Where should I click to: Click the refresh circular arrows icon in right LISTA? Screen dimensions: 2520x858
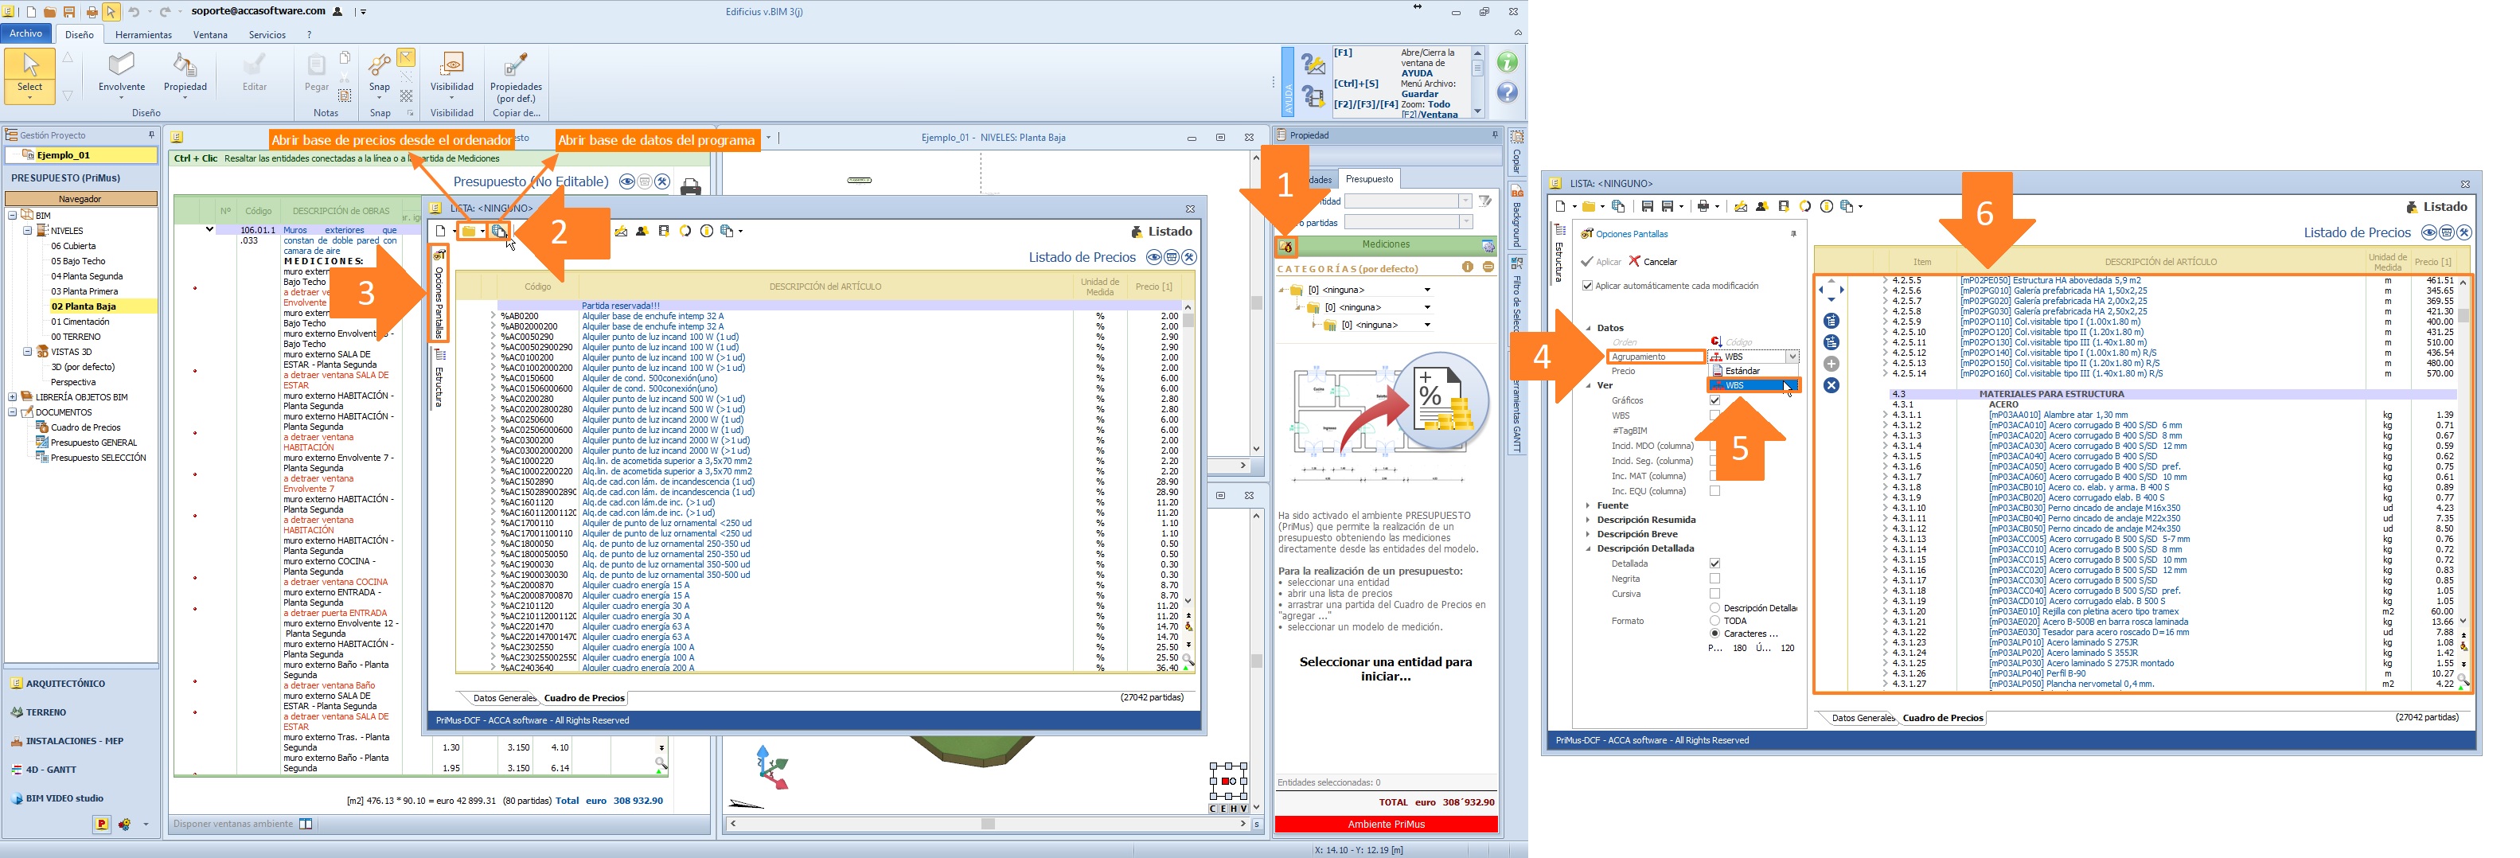click(x=1805, y=206)
